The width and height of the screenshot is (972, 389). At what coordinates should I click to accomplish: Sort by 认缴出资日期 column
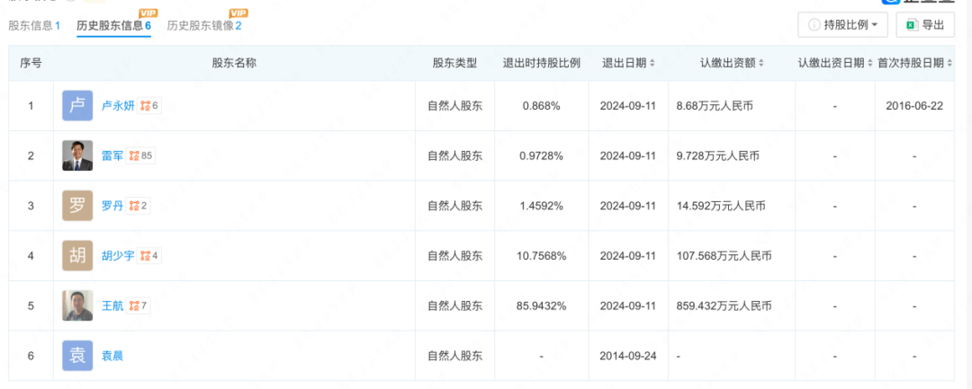coord(834,64)
